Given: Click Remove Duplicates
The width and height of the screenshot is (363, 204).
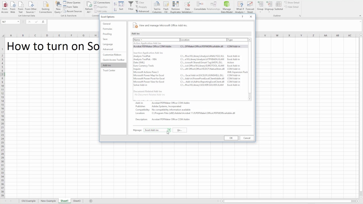Looking at the screenshot, I should (x=176, y=7).
